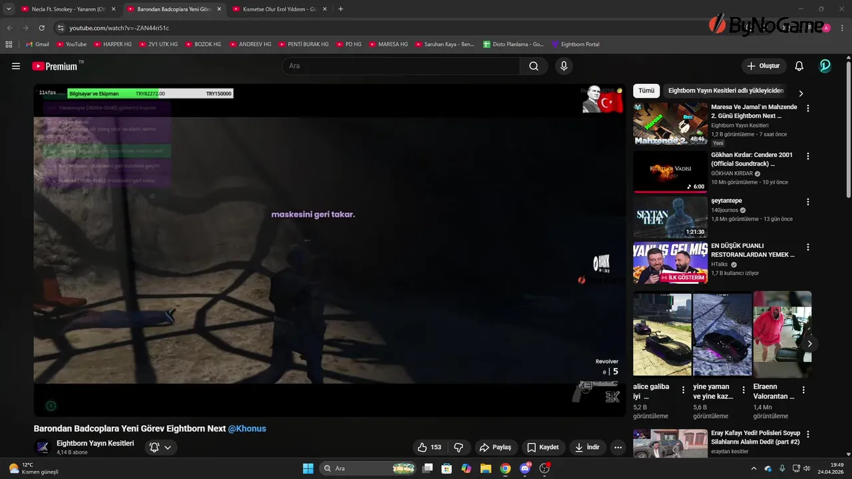Open the HARPER HG bookmark
This screenshot has width=852, height=479.
(x=112, y=45)
